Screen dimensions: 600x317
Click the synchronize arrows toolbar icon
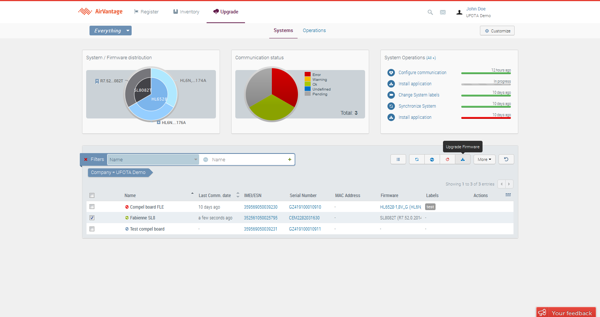417,159
